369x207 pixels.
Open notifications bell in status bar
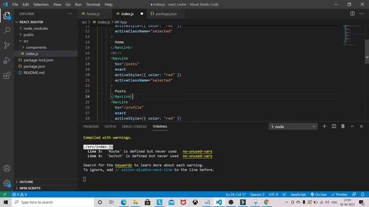(x=363, y=194)
